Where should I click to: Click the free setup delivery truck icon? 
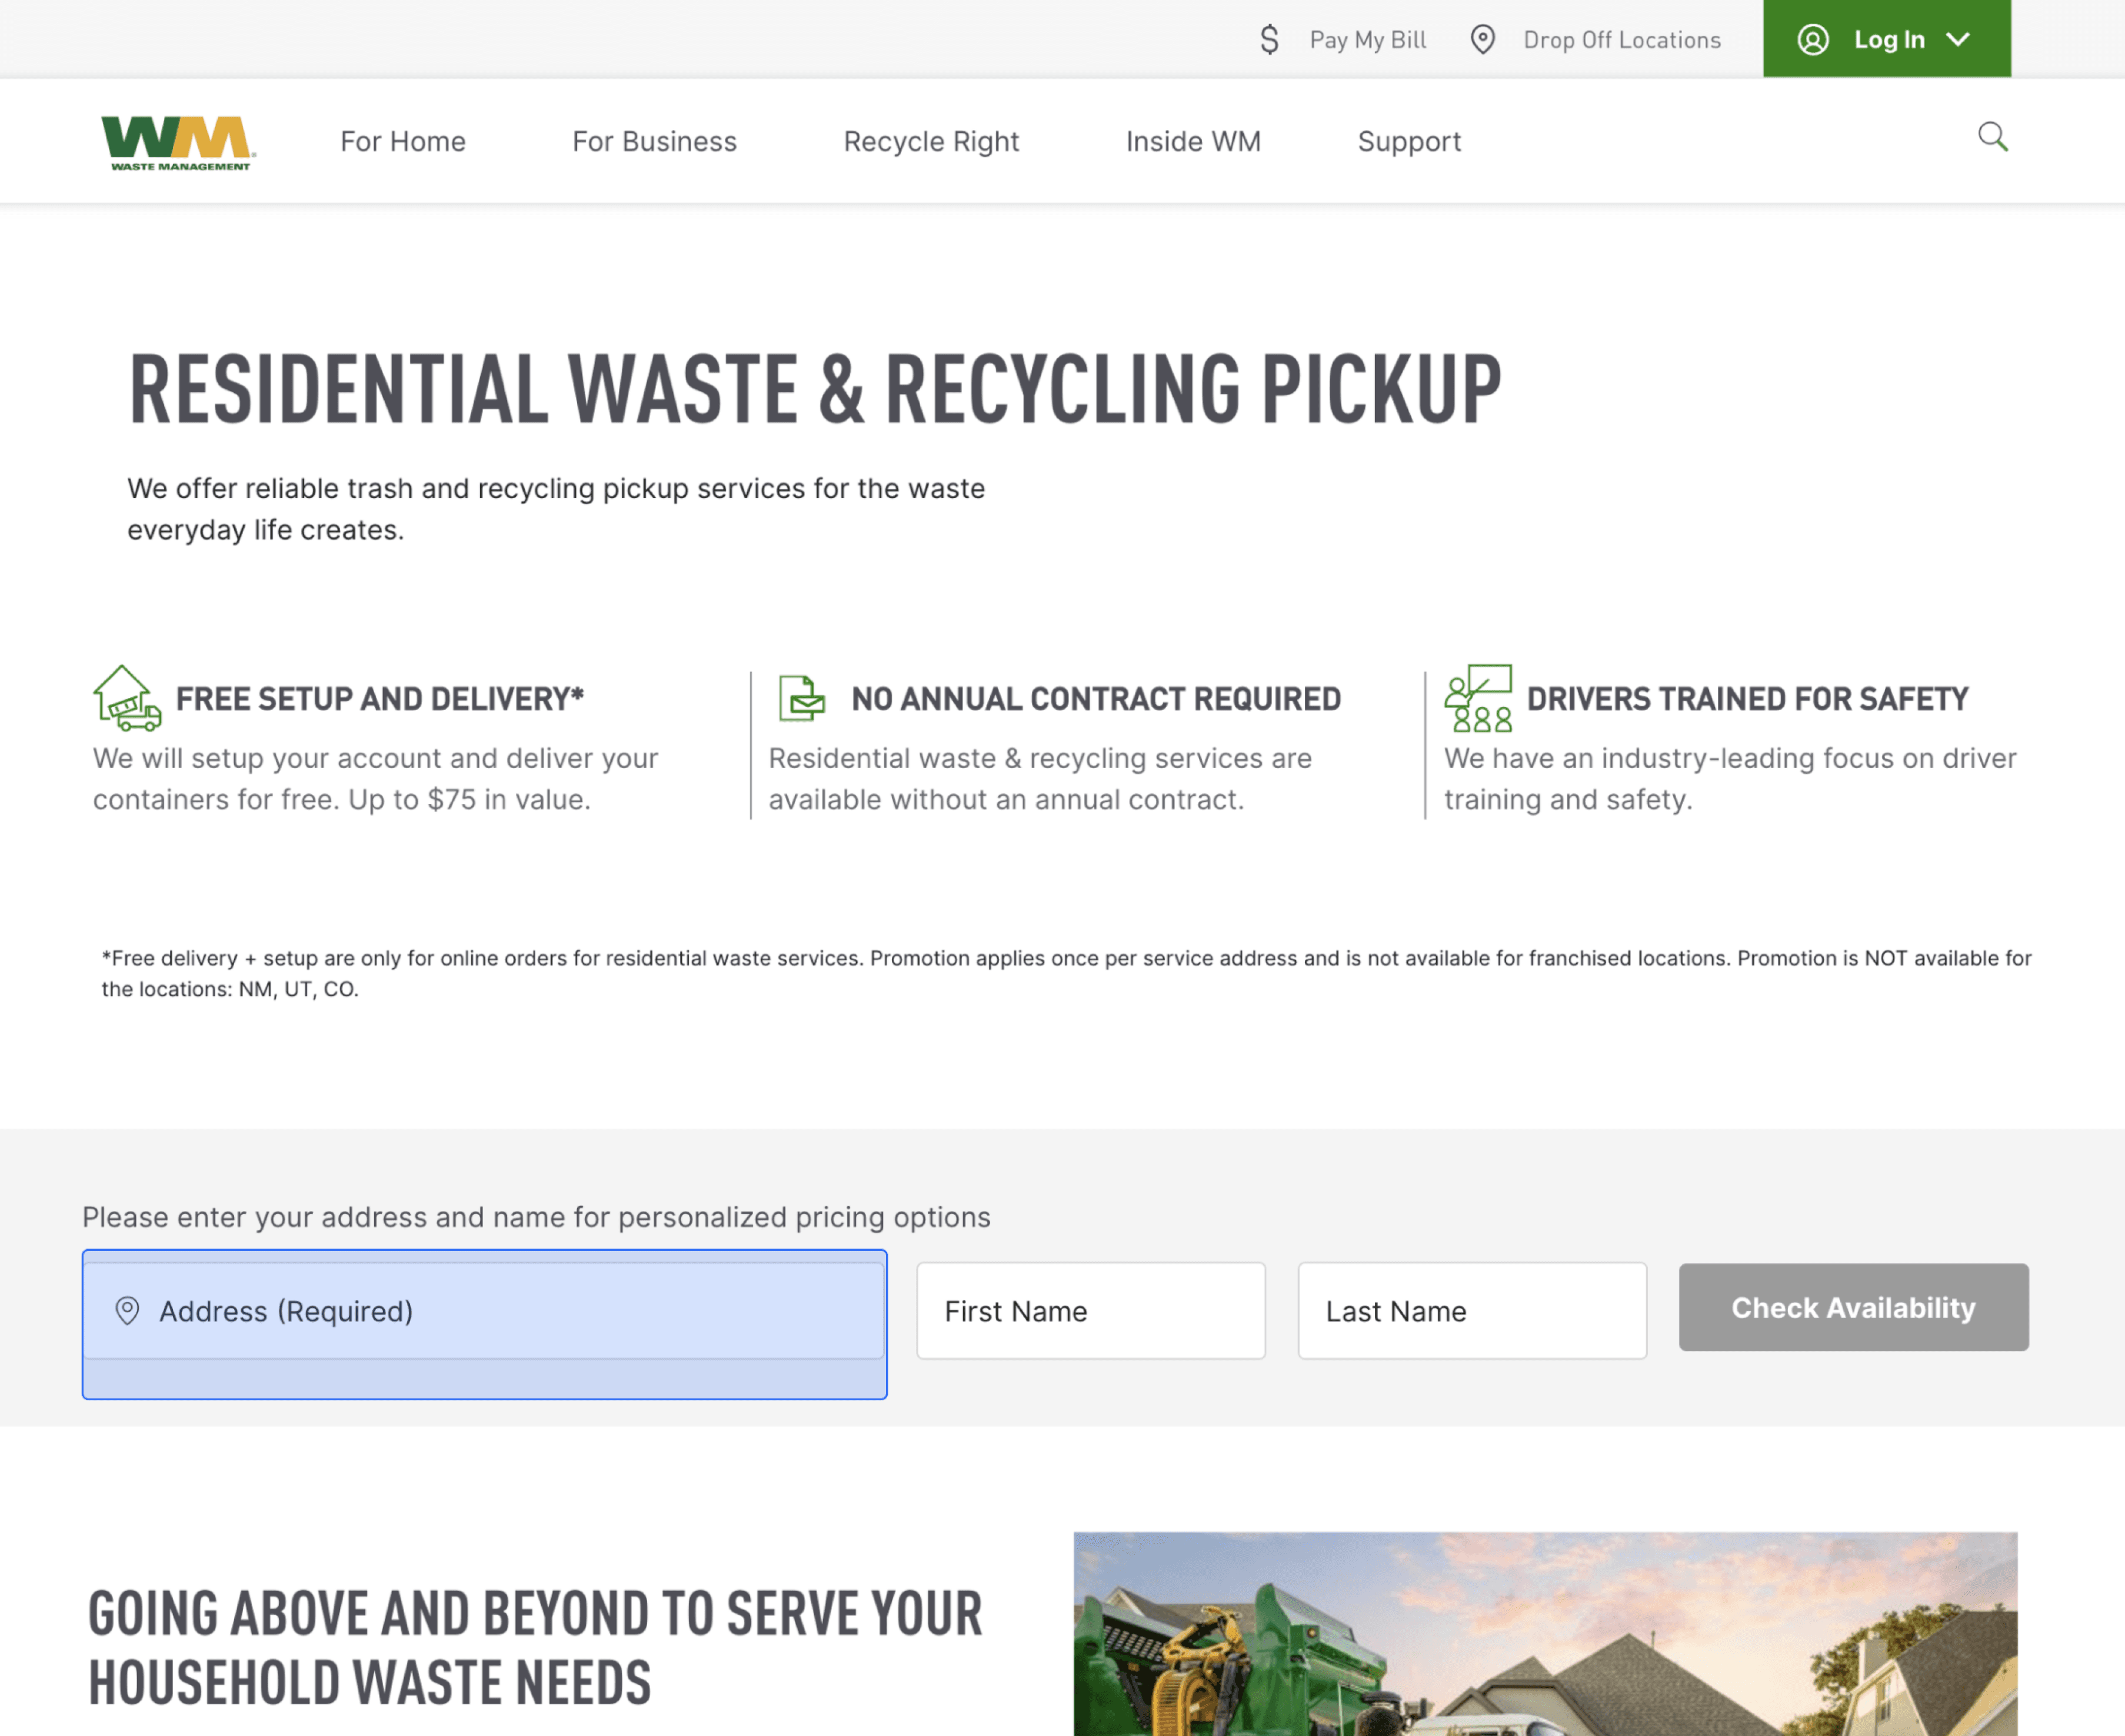click(127, 698)
